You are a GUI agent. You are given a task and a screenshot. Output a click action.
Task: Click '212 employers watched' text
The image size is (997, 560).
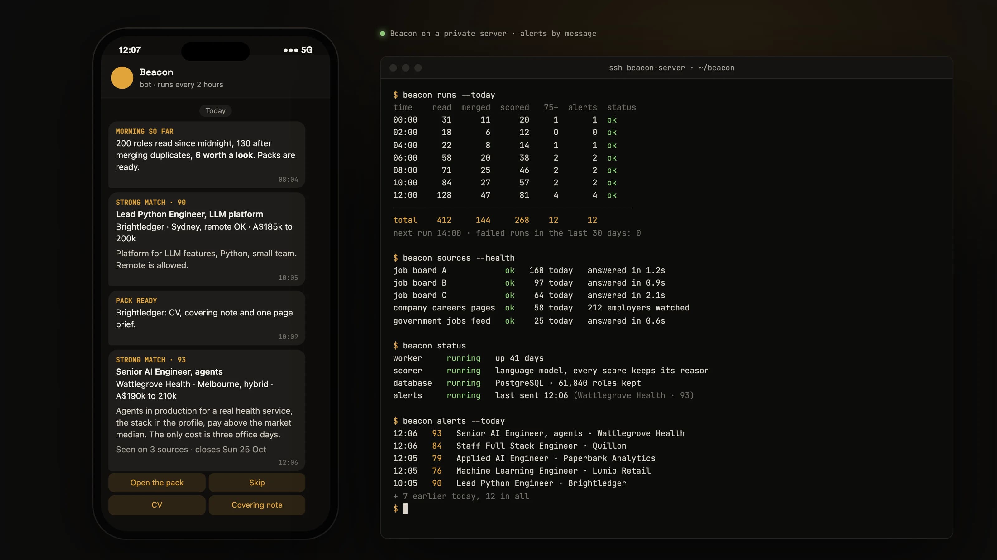[638, 308]
